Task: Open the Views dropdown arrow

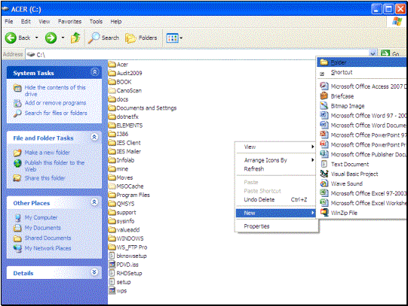Action: (181, 38)
